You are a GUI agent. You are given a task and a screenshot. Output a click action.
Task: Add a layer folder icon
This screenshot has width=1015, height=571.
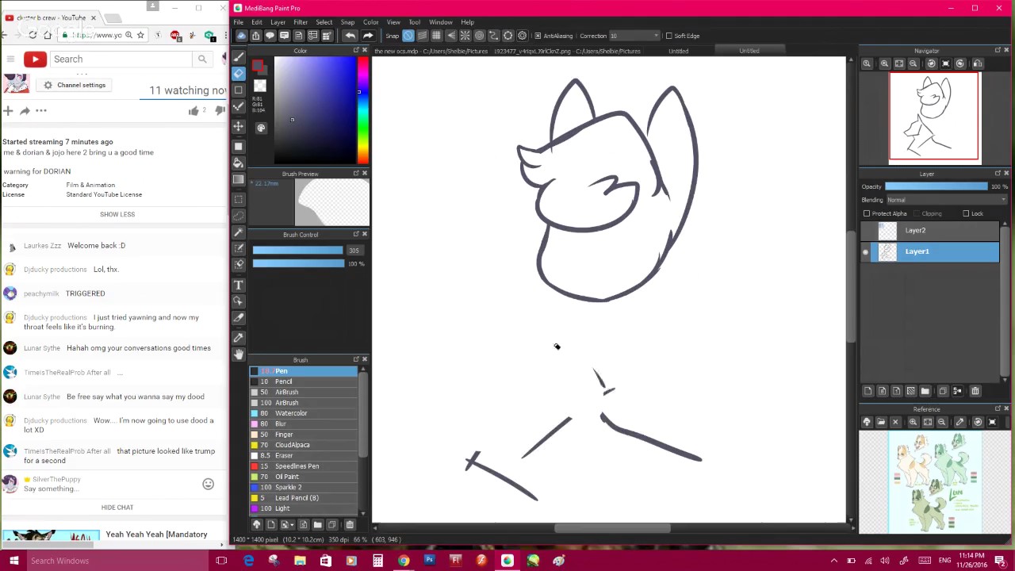tap(925, 391)
